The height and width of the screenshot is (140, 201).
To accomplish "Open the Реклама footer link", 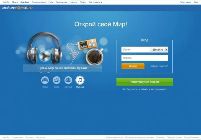I will (30, 137).
